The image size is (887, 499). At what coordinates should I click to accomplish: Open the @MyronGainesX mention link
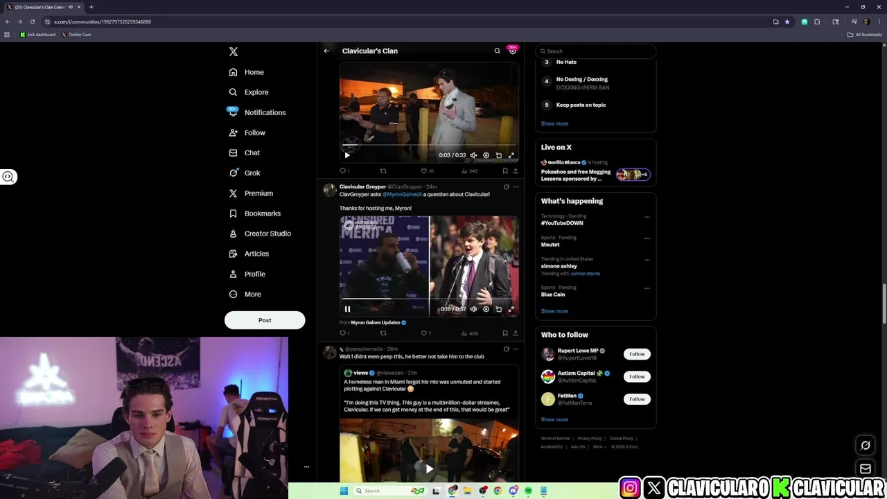(x=403, y=194)
